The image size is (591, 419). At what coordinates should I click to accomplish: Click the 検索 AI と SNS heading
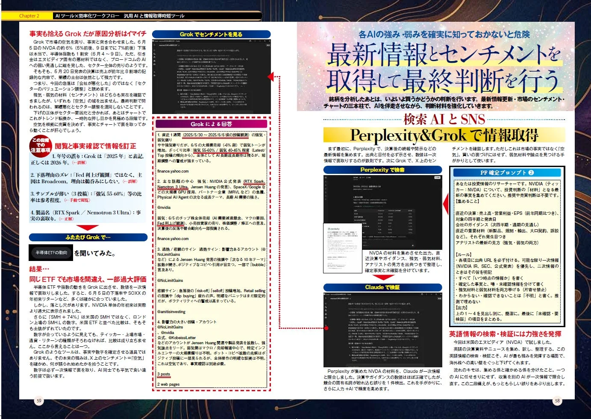point(444,119)
